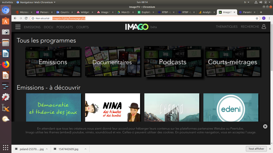This screenshot has width=273, height=153.
Task: Open LibreOffice Writer in the dock
Action: (x=6, y=54)
